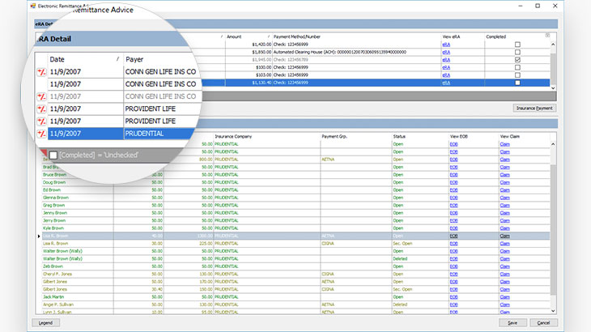Viewport: 591px width, 332px height.
Task: Select the Greg Brown patient row
Action: [x=295, y=206]
